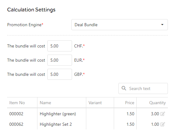Viewport: 179px width, 135px height.
Task: Click the 3.00 quantity value
Action: click(x=155, y=114)
